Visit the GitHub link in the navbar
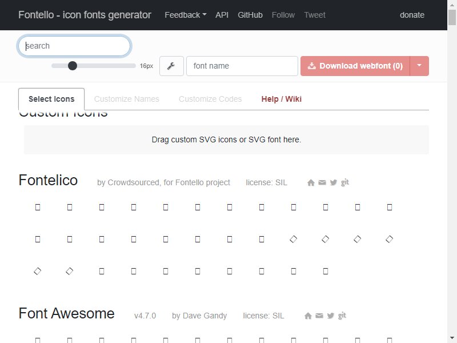 [x=250, y=15]
